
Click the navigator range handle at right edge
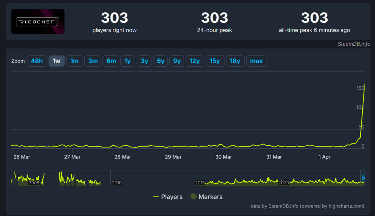pyautogui.click(x=364, y=178)
